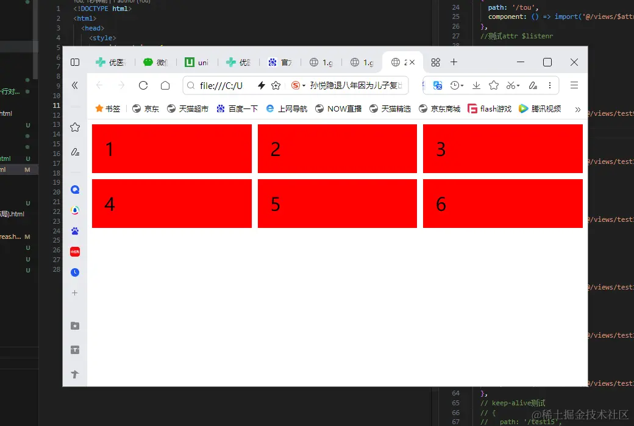Open the sidebar favorites star
Screen dimensions: 634x426
click(75, 127)
